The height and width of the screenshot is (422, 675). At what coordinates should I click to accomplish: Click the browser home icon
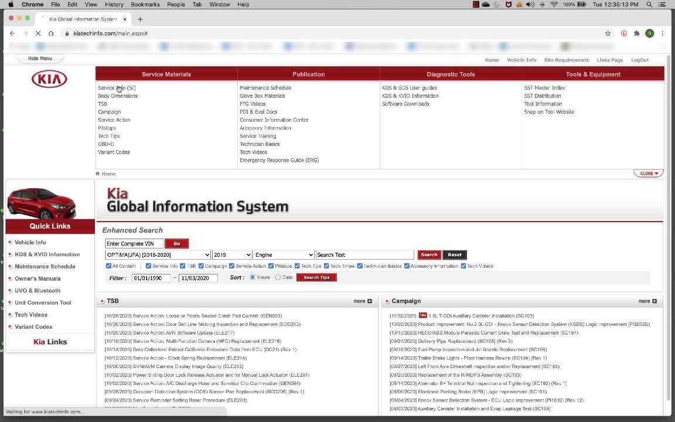pyautogui.click(x=51, y=33)
